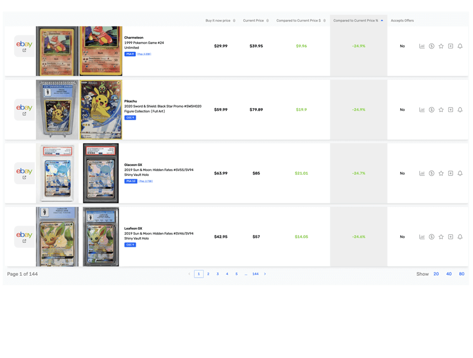Go to page 4 in pagination
Image resolution: width=473 pixels, height=358 pixels.
[x=227, y=274]
